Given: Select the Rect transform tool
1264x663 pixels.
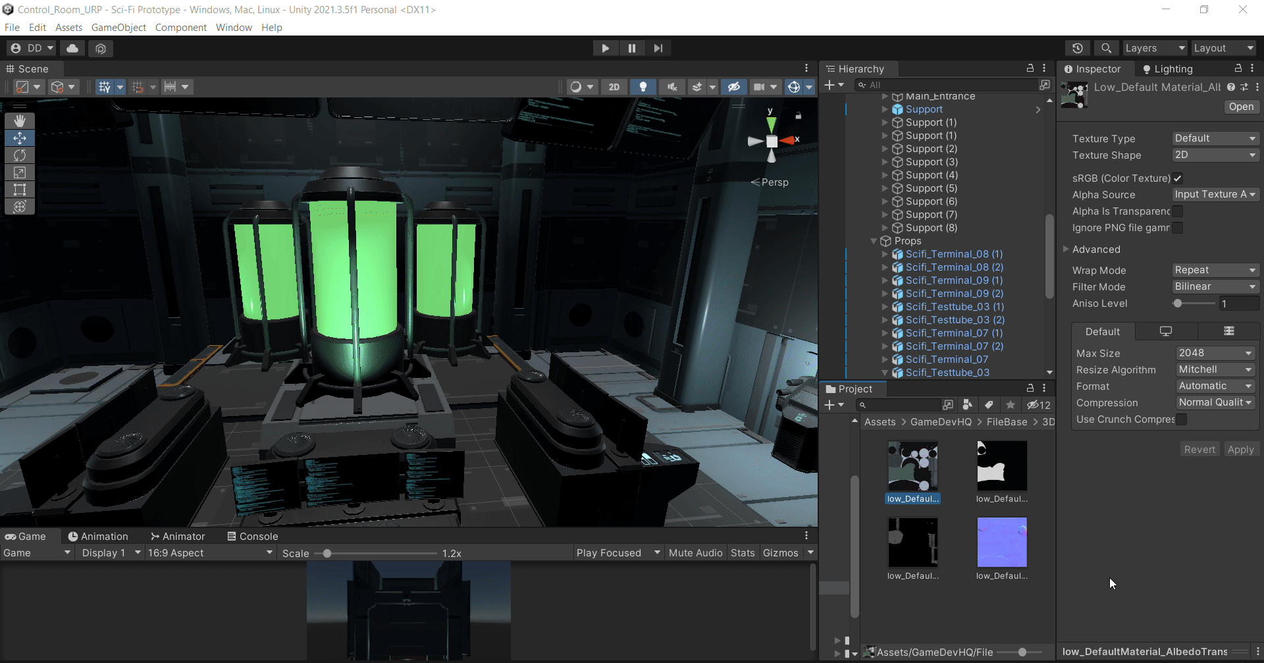Looking at the screenshot, I should 20,190.
